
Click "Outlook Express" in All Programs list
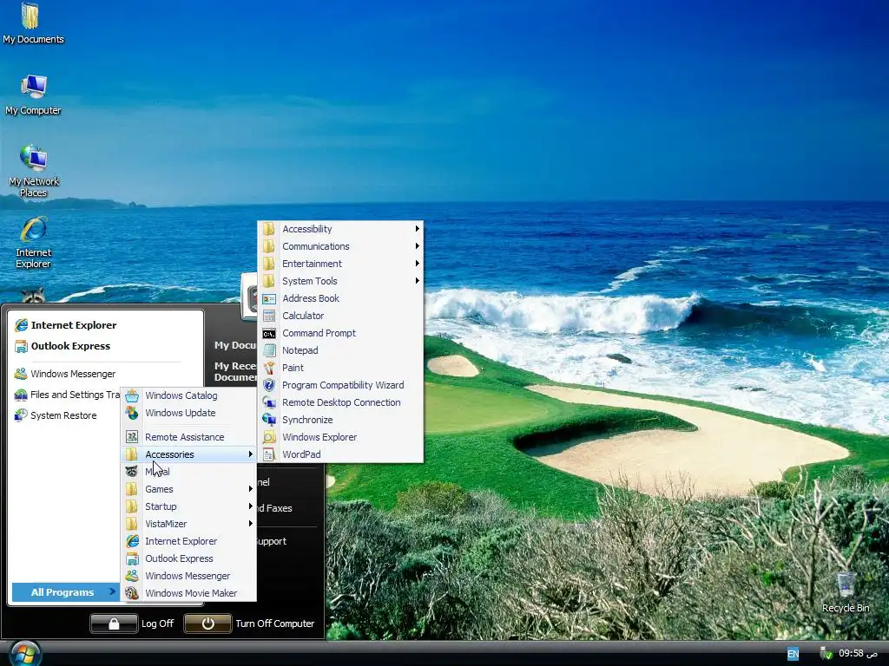click(x=179, y=558)
